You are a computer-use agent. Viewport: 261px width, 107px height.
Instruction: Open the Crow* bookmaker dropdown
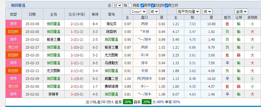139,12
